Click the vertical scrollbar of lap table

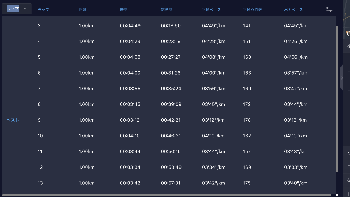pos(337,98)
